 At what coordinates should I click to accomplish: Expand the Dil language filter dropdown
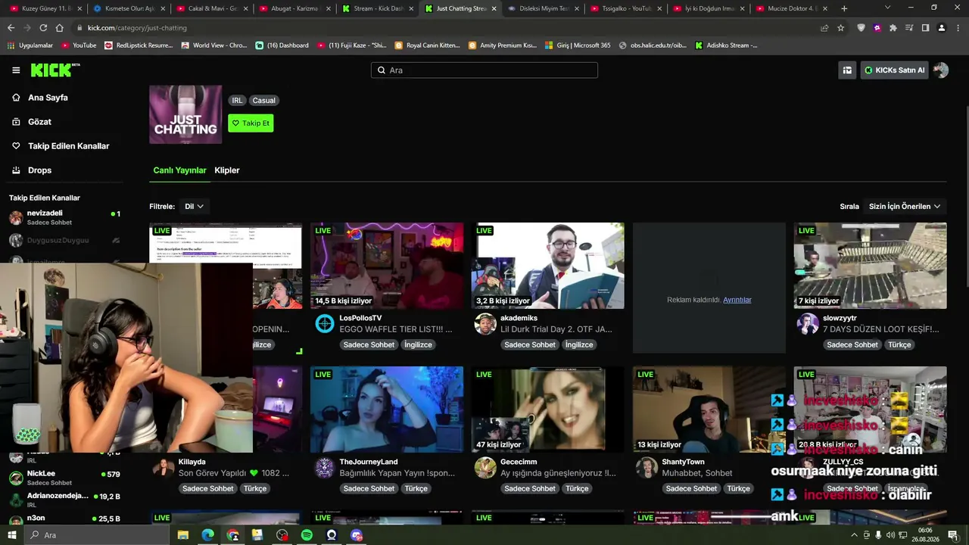pyautogui.click(x=194, y=207)
